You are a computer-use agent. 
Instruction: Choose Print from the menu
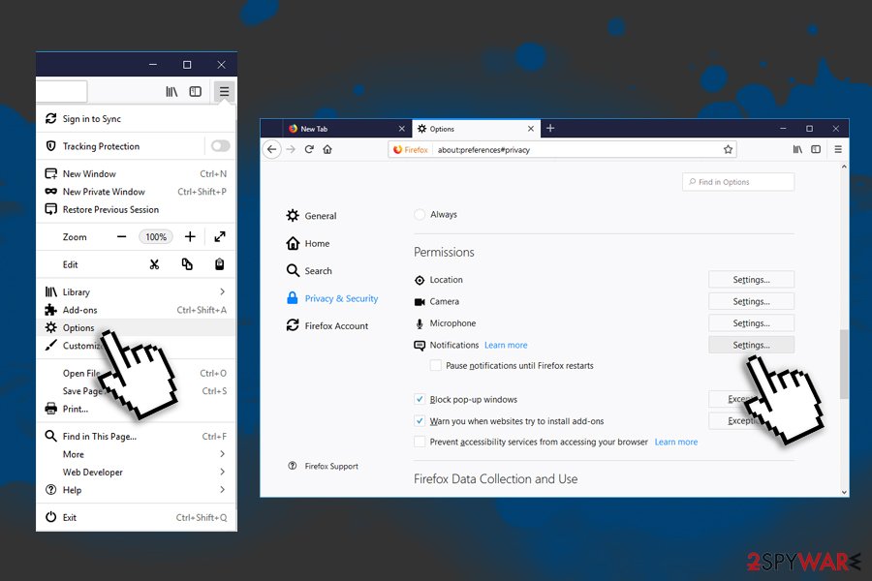click(x=137, y=409)
